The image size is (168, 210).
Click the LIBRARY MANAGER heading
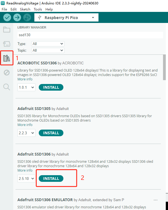coord(32,27)
